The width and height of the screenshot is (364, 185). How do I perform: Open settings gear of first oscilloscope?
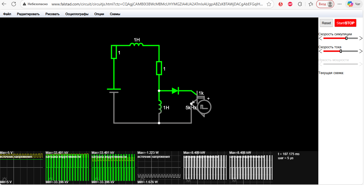click(x=4, y=179)
